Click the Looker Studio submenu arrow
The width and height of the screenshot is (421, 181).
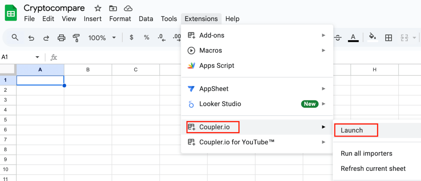coord(324,104)
